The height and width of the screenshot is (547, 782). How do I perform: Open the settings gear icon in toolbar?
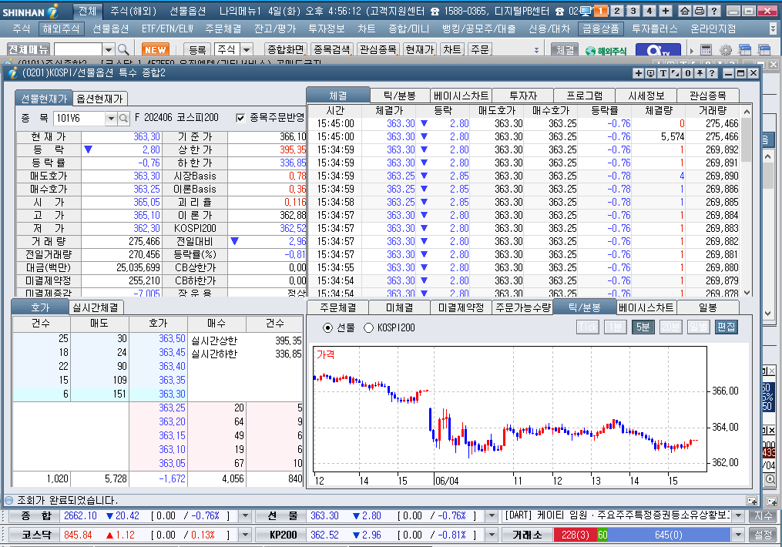726,50
